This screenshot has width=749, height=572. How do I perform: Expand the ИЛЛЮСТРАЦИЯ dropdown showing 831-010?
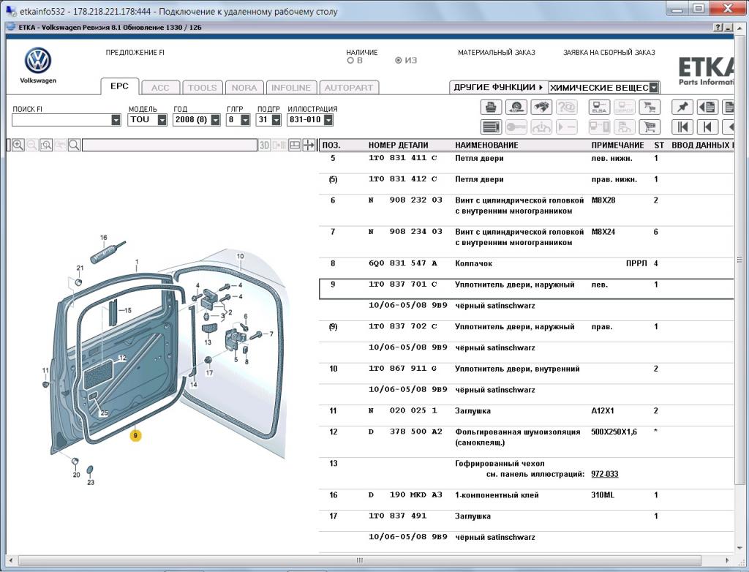328,120
